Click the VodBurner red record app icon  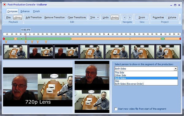(5, 5)
